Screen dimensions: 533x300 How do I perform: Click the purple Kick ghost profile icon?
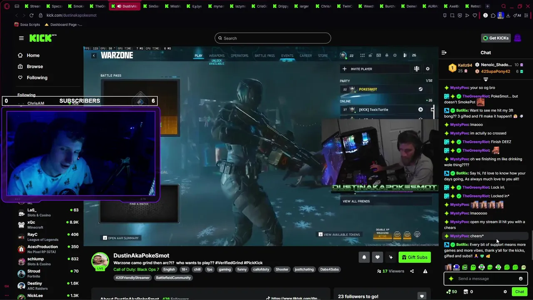[518, 38]
